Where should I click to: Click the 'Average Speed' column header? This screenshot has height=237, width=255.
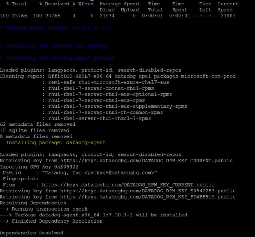pos(119,4)
